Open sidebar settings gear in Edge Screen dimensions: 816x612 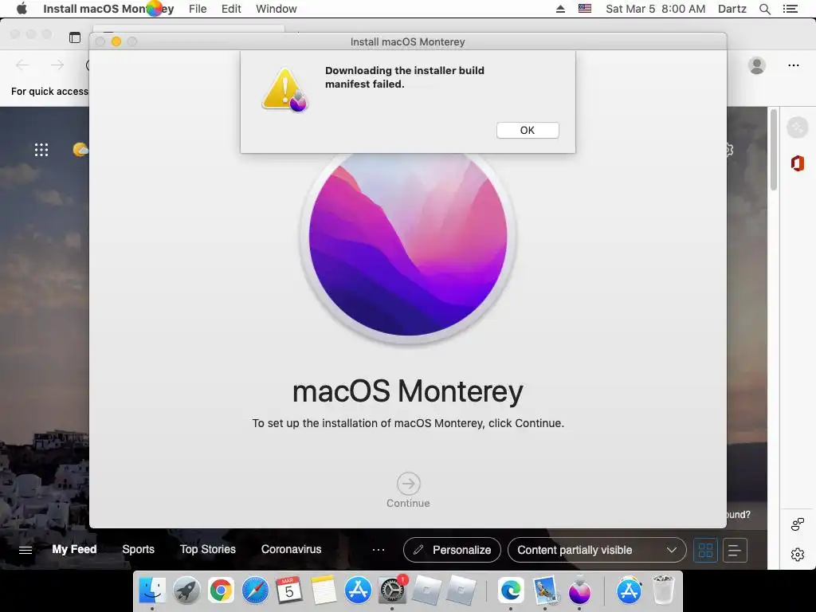[797, 555]
